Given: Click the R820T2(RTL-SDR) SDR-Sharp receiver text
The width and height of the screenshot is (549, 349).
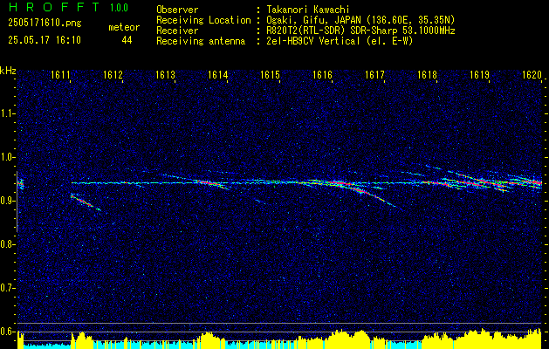Looking at the screenshot, I should pos(361,31).
